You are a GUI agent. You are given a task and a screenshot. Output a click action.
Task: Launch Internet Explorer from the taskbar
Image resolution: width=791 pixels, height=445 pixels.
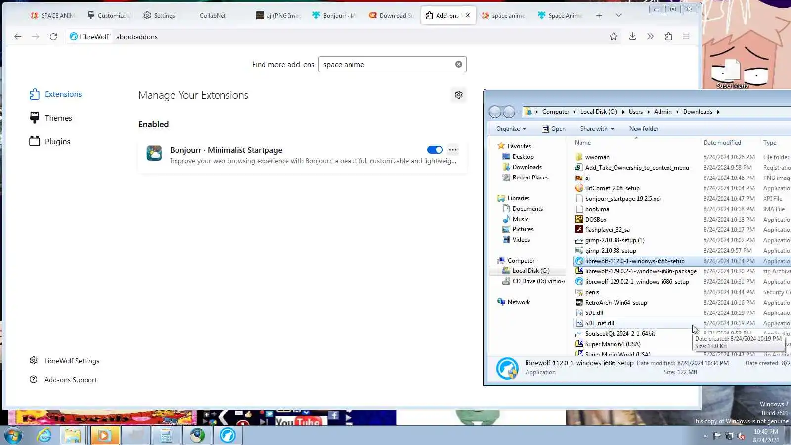click(x=44, y=436)
